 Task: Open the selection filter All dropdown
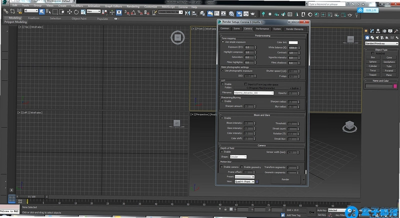tap(31, 10)
